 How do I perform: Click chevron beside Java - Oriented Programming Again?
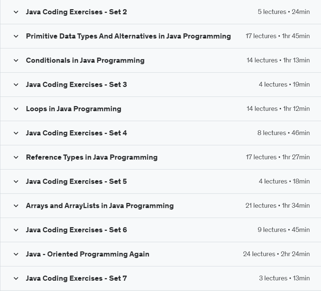tap(16, 254)
